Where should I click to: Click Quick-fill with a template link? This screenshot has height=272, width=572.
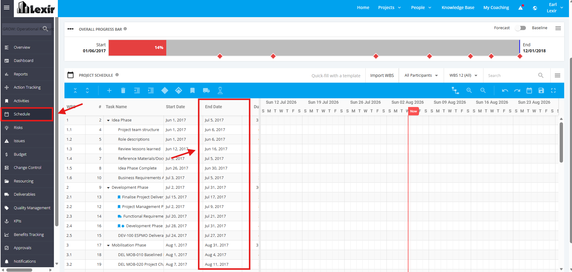[x=336, y=76]
